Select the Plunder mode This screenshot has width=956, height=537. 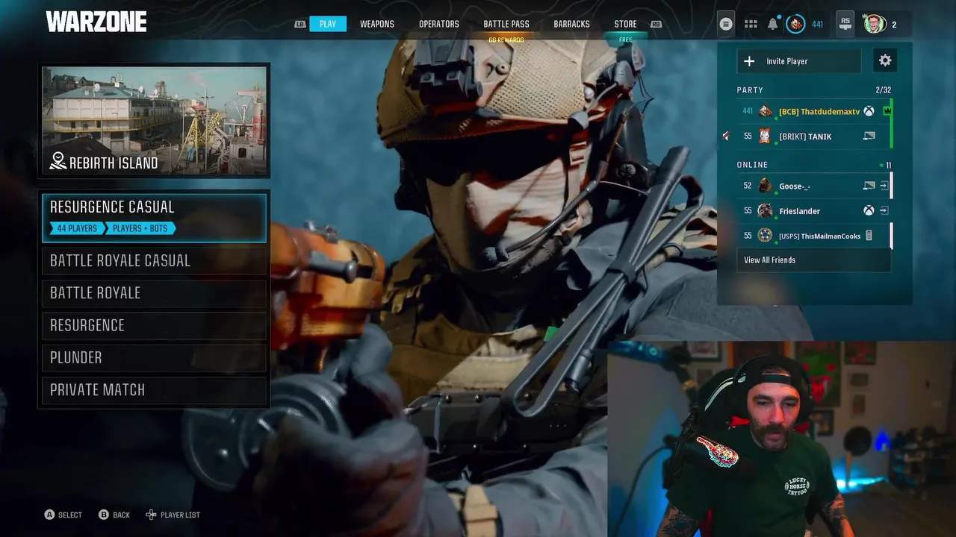(154, 358)
